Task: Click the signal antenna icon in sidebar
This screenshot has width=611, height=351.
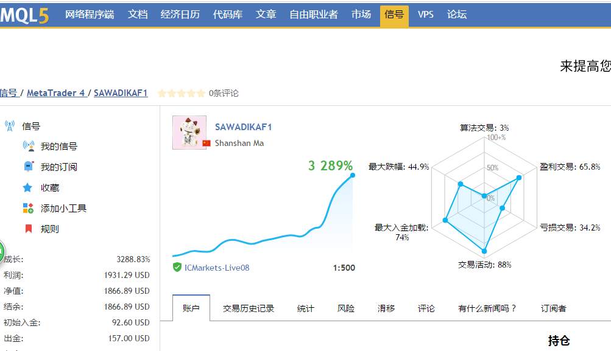Action: pos(10,126)
